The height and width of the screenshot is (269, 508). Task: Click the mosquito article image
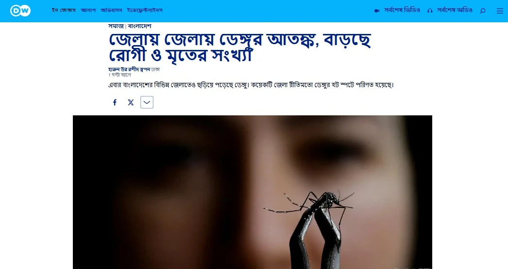tap(253, 192)
